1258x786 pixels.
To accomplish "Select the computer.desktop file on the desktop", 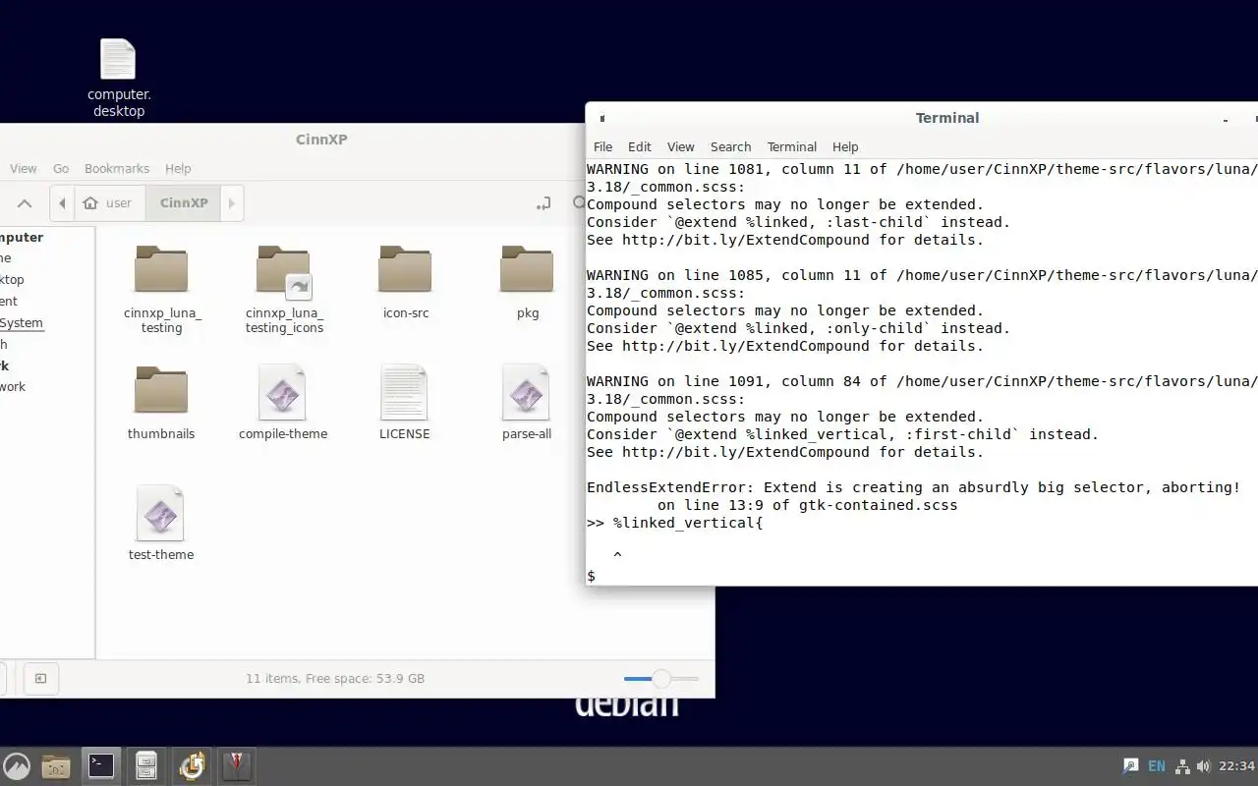I will point(119,78).
